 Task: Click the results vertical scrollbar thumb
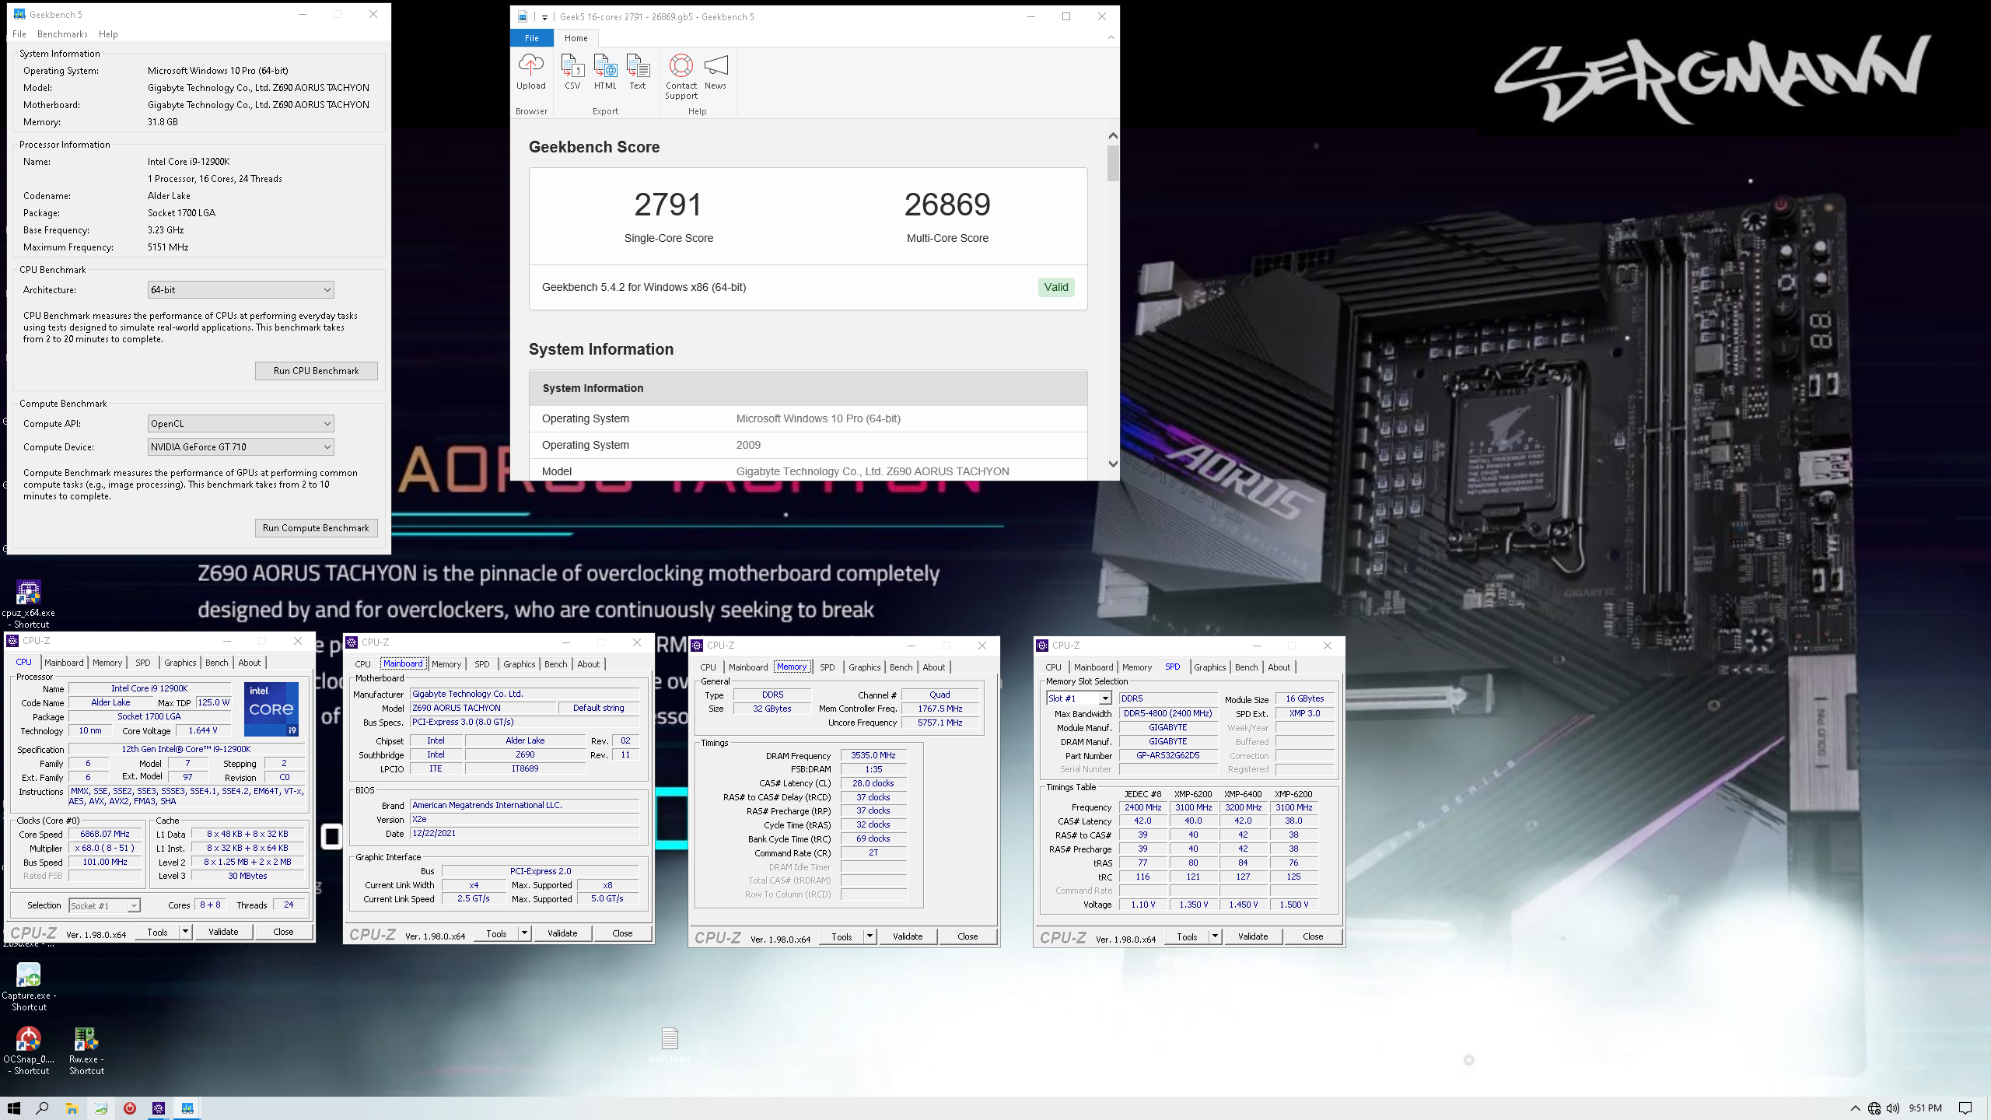pyautogui.click(x=1113, y=163)
